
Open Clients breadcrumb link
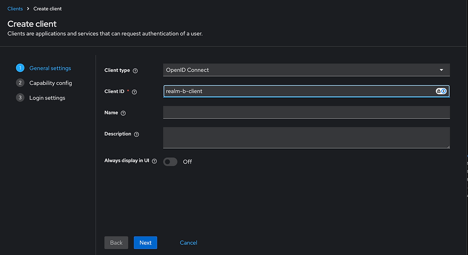15,9
